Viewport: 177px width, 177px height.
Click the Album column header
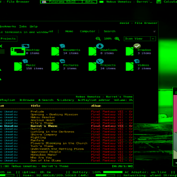point(96,106)
